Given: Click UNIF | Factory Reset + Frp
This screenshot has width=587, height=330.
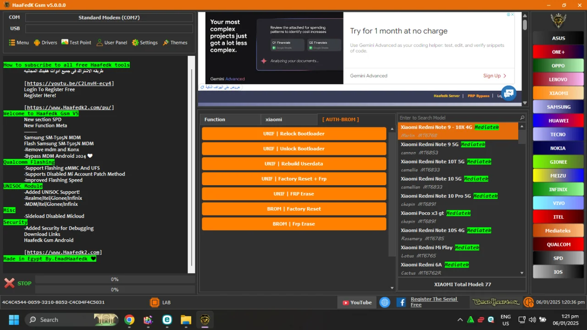Looking at the screenshot, I should point(294,179).
